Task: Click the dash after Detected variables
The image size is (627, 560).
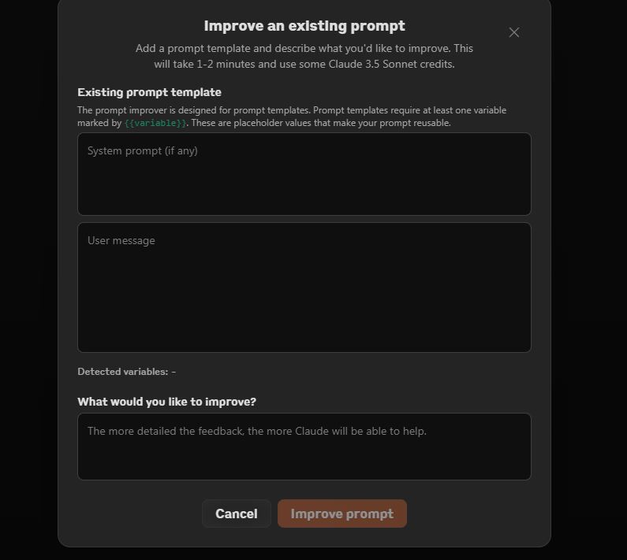Action: (x=174, y=372)
